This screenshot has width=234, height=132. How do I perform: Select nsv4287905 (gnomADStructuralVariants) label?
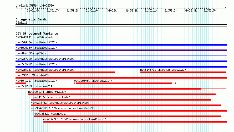pos(45,59)
